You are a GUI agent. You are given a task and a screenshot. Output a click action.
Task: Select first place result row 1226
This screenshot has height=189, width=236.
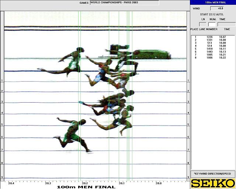click(212, 37)
